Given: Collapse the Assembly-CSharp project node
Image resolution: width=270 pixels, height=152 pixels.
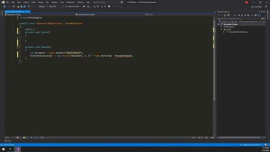Looking at the screenshot, I should 219,24.
